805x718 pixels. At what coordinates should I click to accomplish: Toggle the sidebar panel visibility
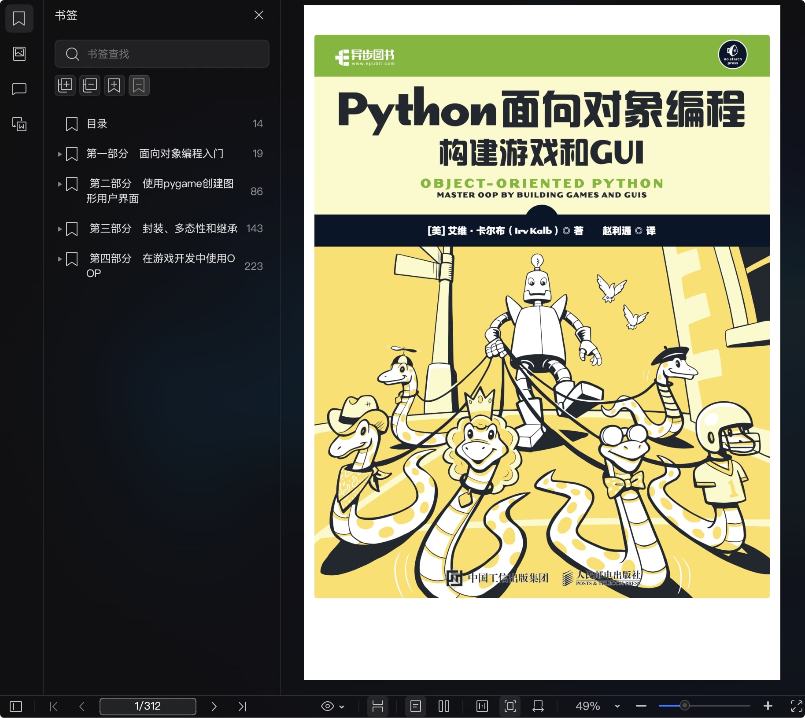pos(16,707)
